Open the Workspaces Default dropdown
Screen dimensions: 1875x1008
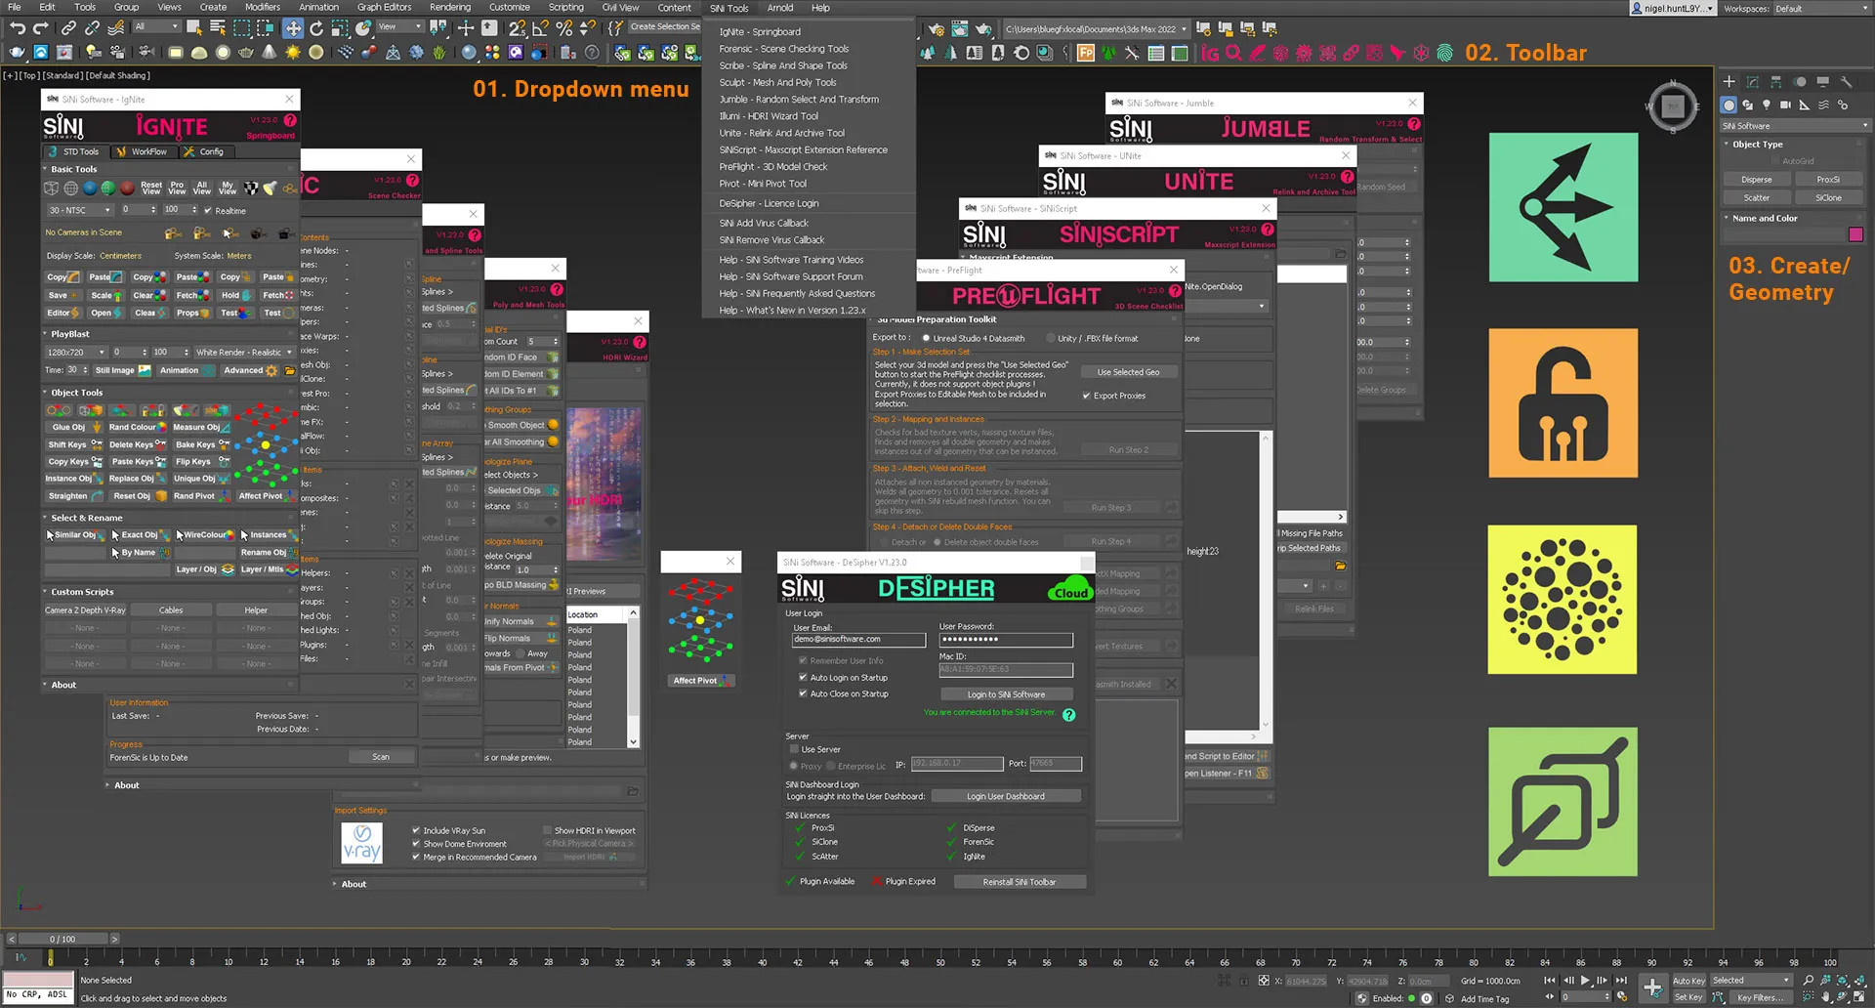pyautogui.click(x=1821, y=9)
